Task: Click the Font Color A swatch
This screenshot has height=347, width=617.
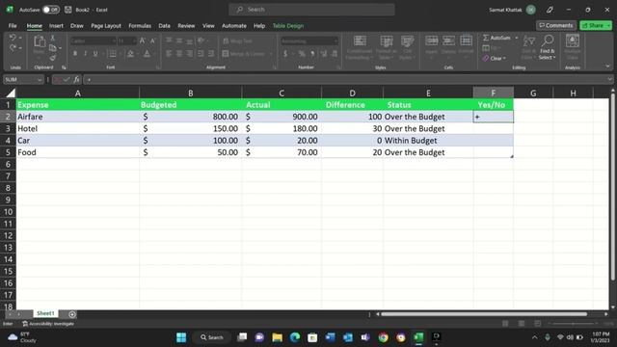Action: pos(147,54)
